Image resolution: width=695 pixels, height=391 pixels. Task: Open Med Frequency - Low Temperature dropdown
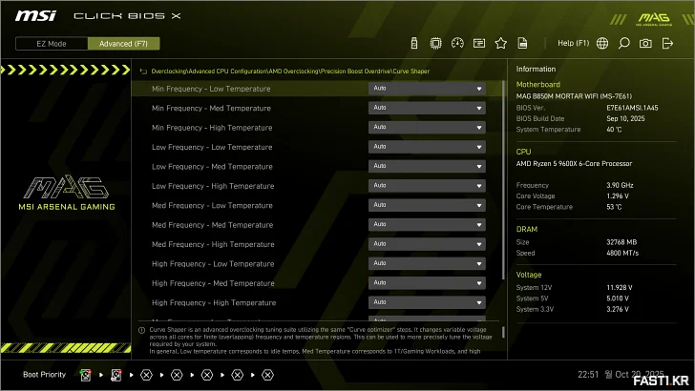(x=427, y=205)
